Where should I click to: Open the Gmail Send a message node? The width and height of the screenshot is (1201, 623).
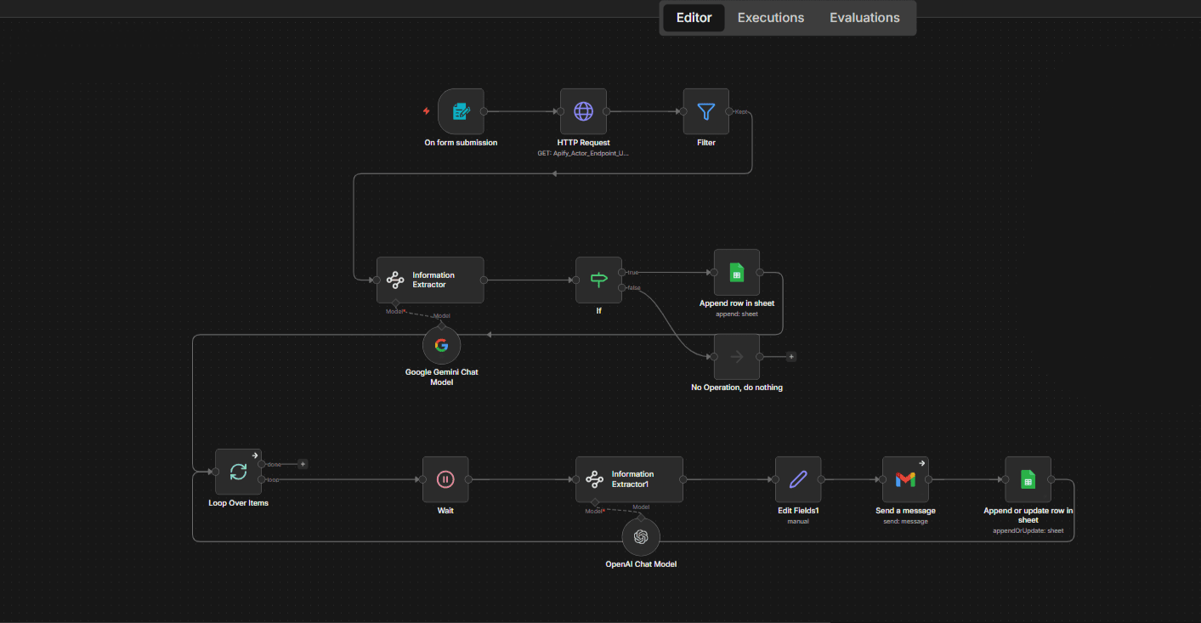point(905,479)
